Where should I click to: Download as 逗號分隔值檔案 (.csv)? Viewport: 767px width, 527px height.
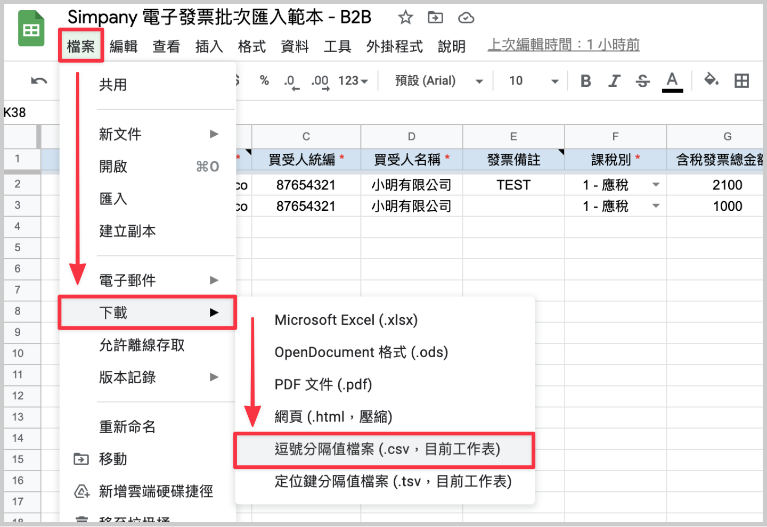(x=385, y=449)
